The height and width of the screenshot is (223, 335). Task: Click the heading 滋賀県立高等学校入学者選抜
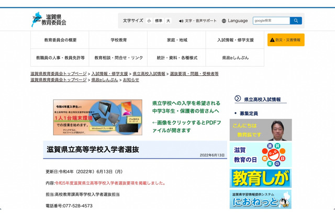pyautogui.click(x=93, y=149)
